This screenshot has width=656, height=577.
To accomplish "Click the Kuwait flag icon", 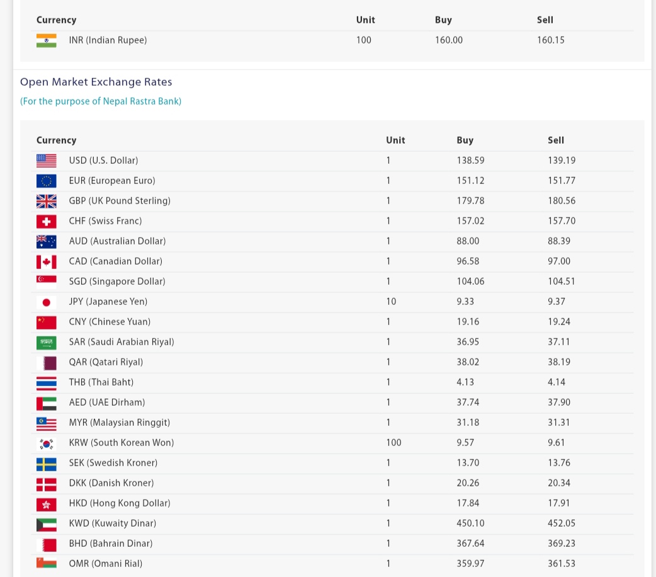I will point(47,523).
